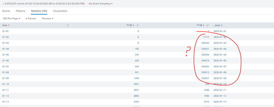Click the 2020-01-05 _time cell
This screenshot has width=274, height=107.
(x=220, y=55)
